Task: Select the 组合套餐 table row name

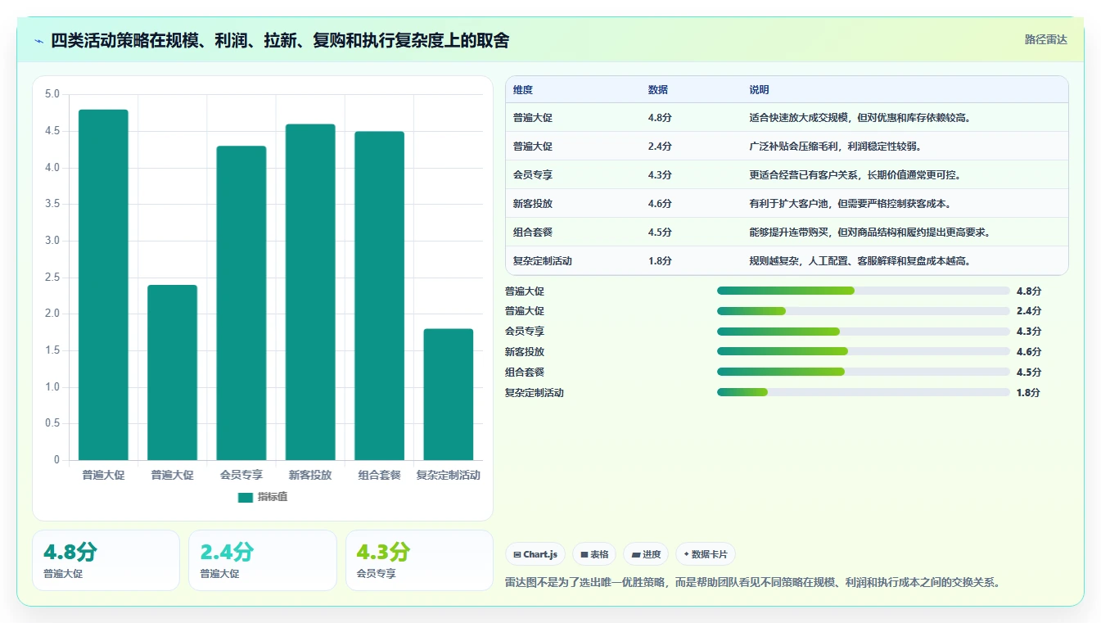Action: pyautogui.click(x=533, y=232)
